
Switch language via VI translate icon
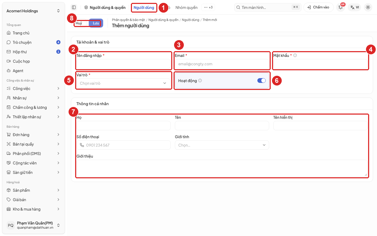pos(355,7)
